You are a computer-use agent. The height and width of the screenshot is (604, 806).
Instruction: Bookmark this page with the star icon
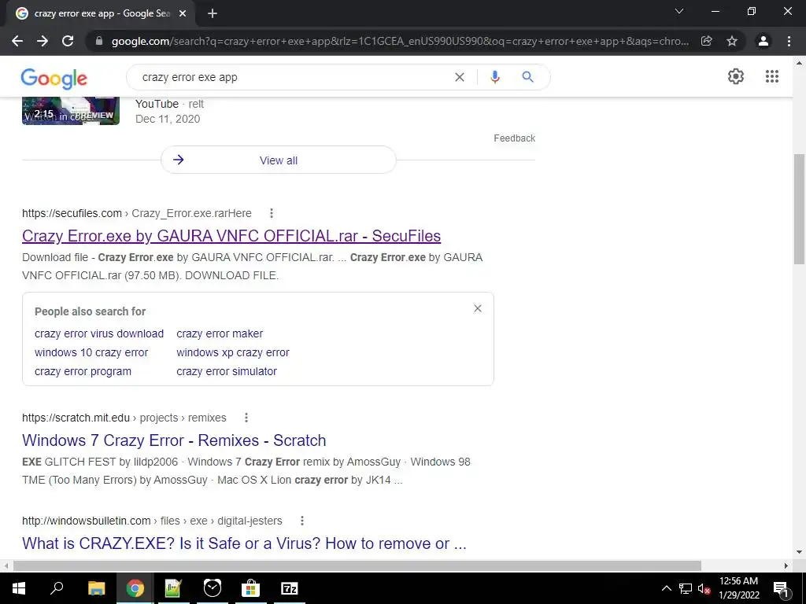(732, 41)
